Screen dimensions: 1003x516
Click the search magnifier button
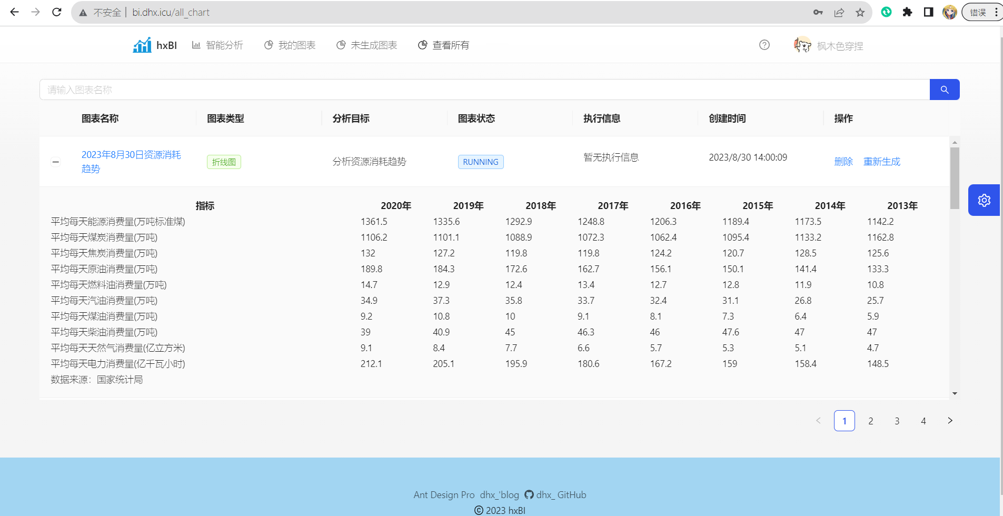coord(944,90)
